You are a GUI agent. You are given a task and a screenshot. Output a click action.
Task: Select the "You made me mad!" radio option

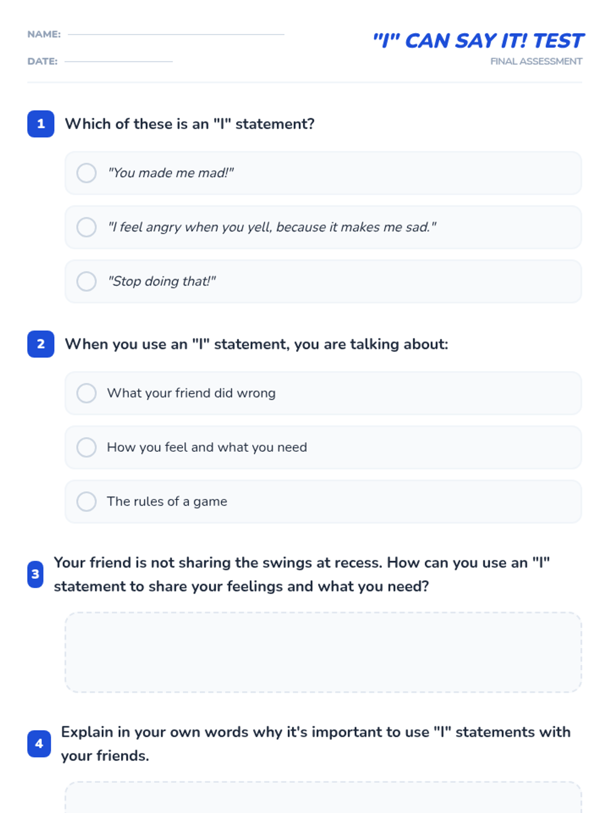pos(323,173)
